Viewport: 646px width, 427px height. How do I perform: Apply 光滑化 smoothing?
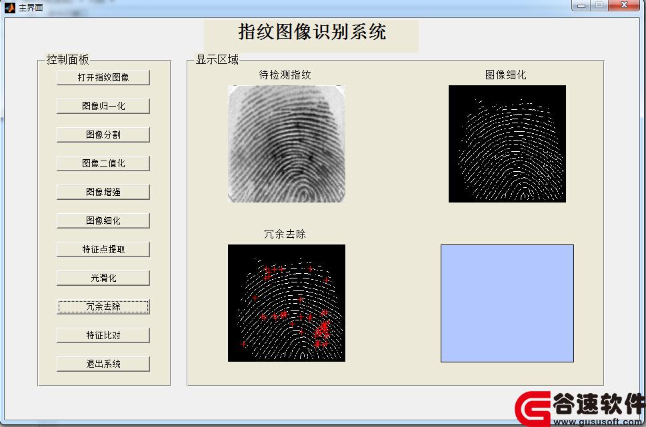coord(103,278)
